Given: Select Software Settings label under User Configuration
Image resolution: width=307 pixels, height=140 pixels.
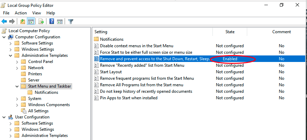Looking at the screenshot, I should [37, 123].
